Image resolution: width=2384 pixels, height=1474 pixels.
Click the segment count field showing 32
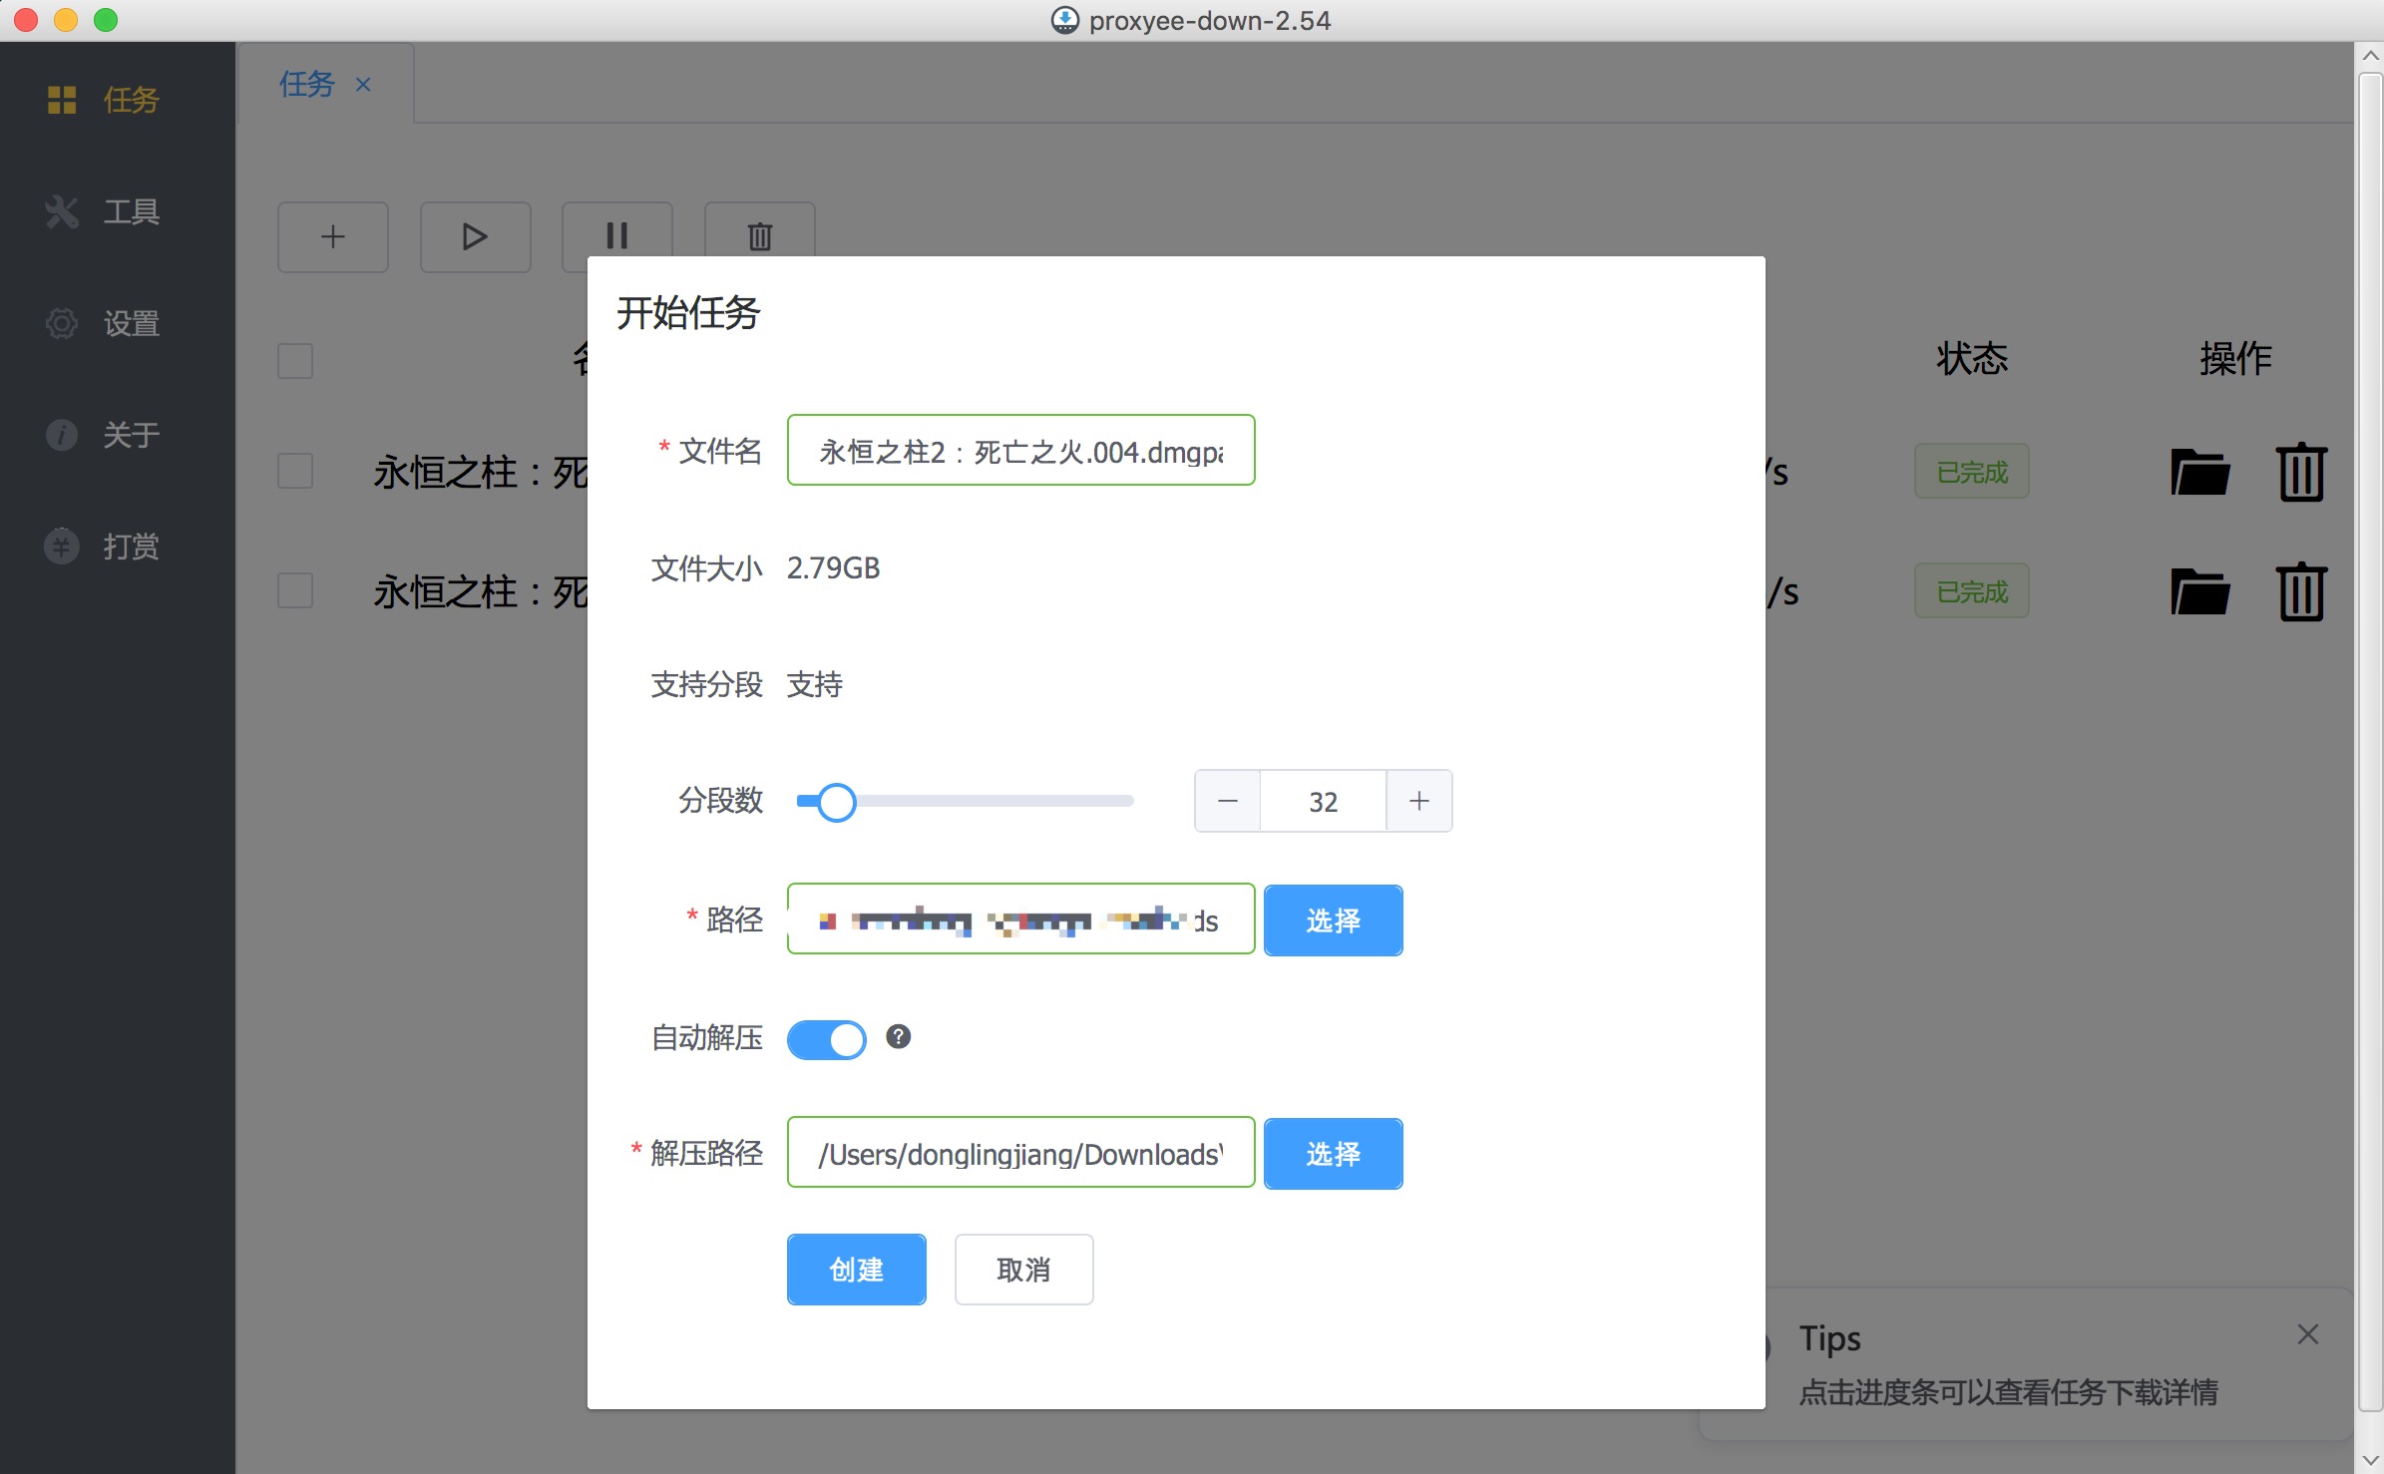1324,801
